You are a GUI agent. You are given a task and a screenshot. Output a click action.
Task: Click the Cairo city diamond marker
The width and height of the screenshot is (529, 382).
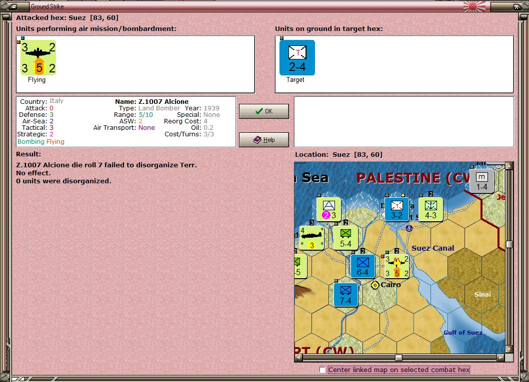click(x=374, y=285)
